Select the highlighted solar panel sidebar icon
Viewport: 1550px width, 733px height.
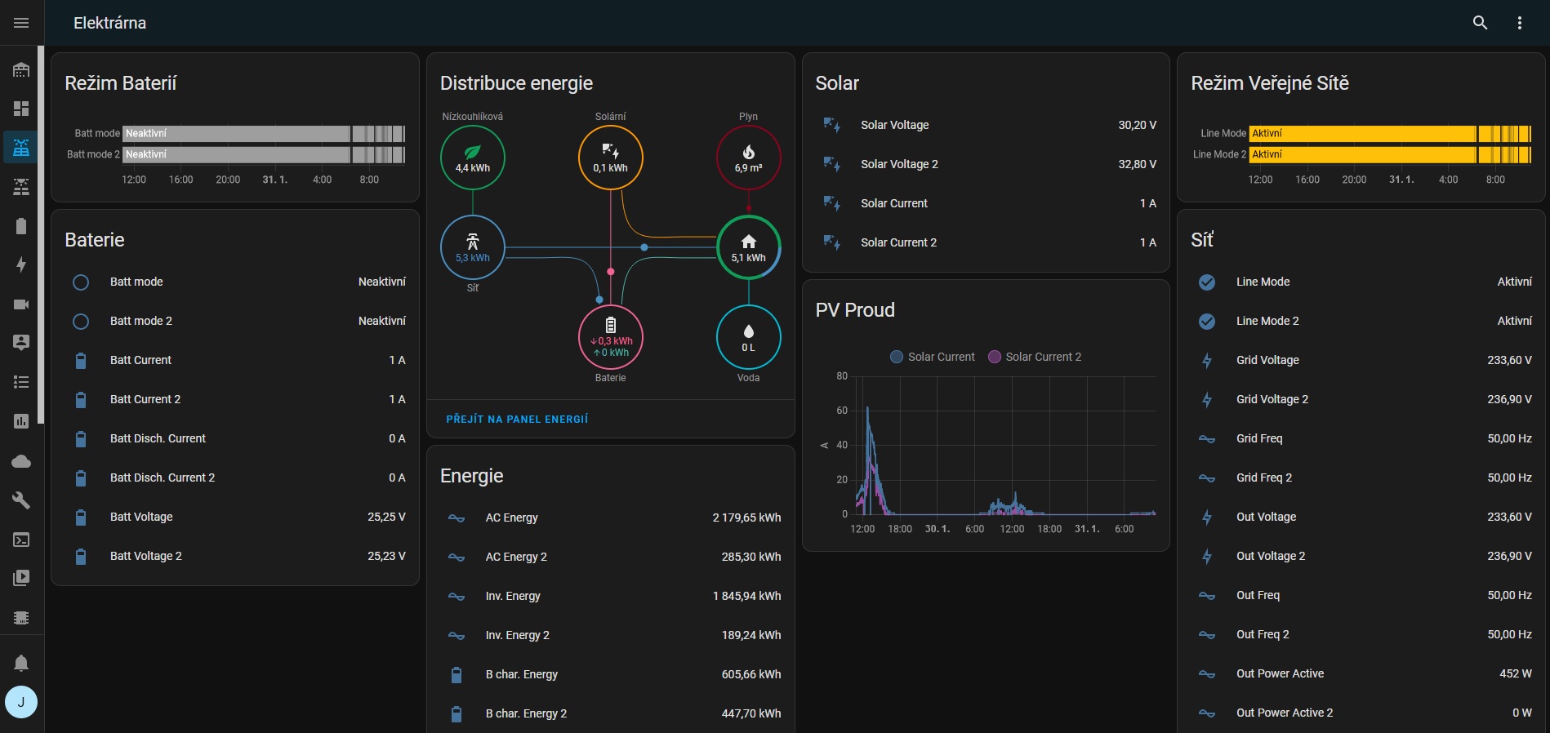(21, 148)
